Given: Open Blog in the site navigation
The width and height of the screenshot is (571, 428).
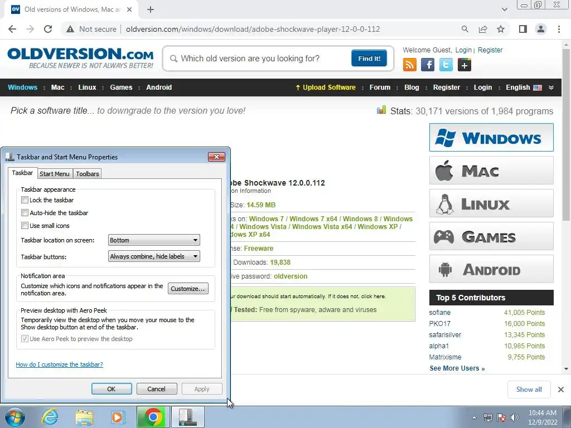Looking at the screenshot, I should pyautogui.click(x=412, y=87).
